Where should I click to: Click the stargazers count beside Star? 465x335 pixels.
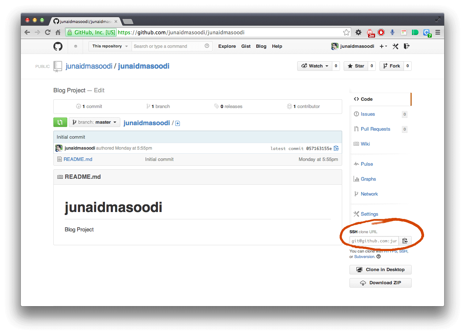[x=372, y=66]
